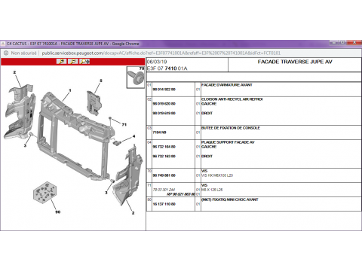Select part number 96 732 164 80
Image resolution: width=362 pixels, height=271 pixels.
tap(164, 147)
